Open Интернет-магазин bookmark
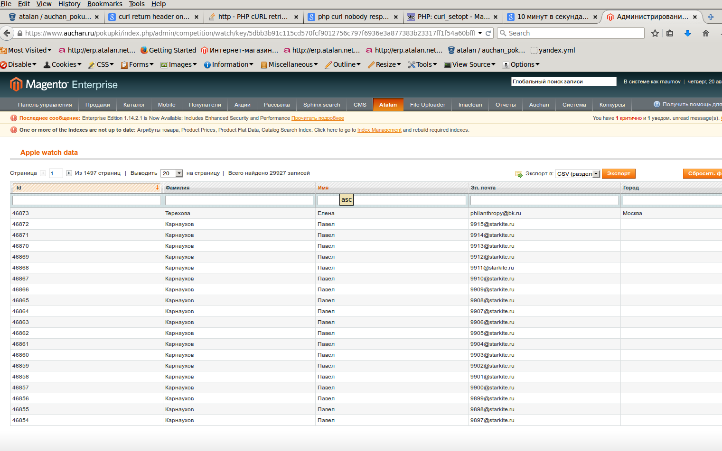Image resolution: width=722 pixels, height=451 pixels. (x=240, y=50)
